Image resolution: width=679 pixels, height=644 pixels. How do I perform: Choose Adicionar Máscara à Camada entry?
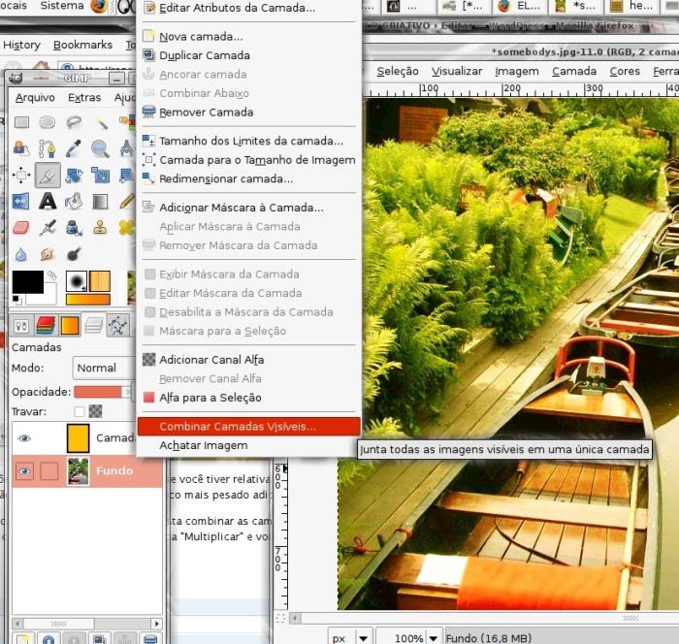pyautogui.click(x=249, y=208)
